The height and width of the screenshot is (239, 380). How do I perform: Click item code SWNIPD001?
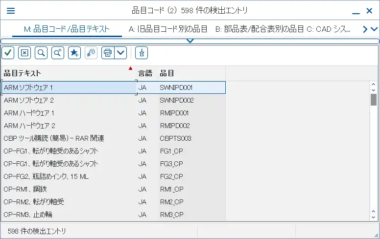[176, 87]
